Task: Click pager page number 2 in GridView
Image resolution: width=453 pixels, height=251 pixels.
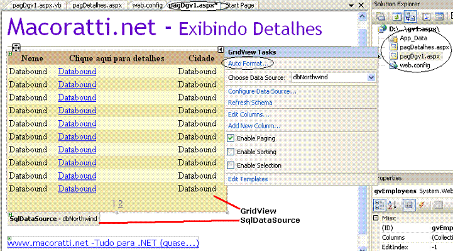Action: (120, 204)
